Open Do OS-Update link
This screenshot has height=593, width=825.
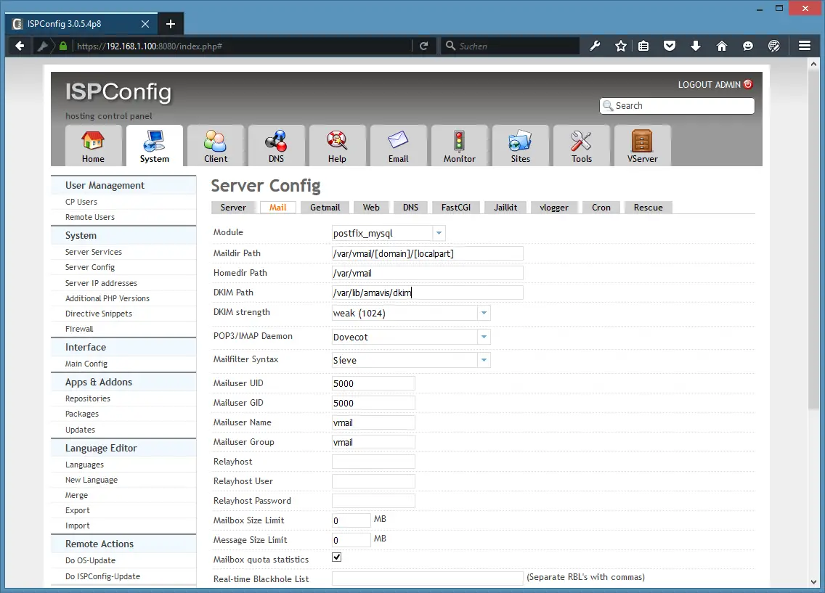point(91,560)
